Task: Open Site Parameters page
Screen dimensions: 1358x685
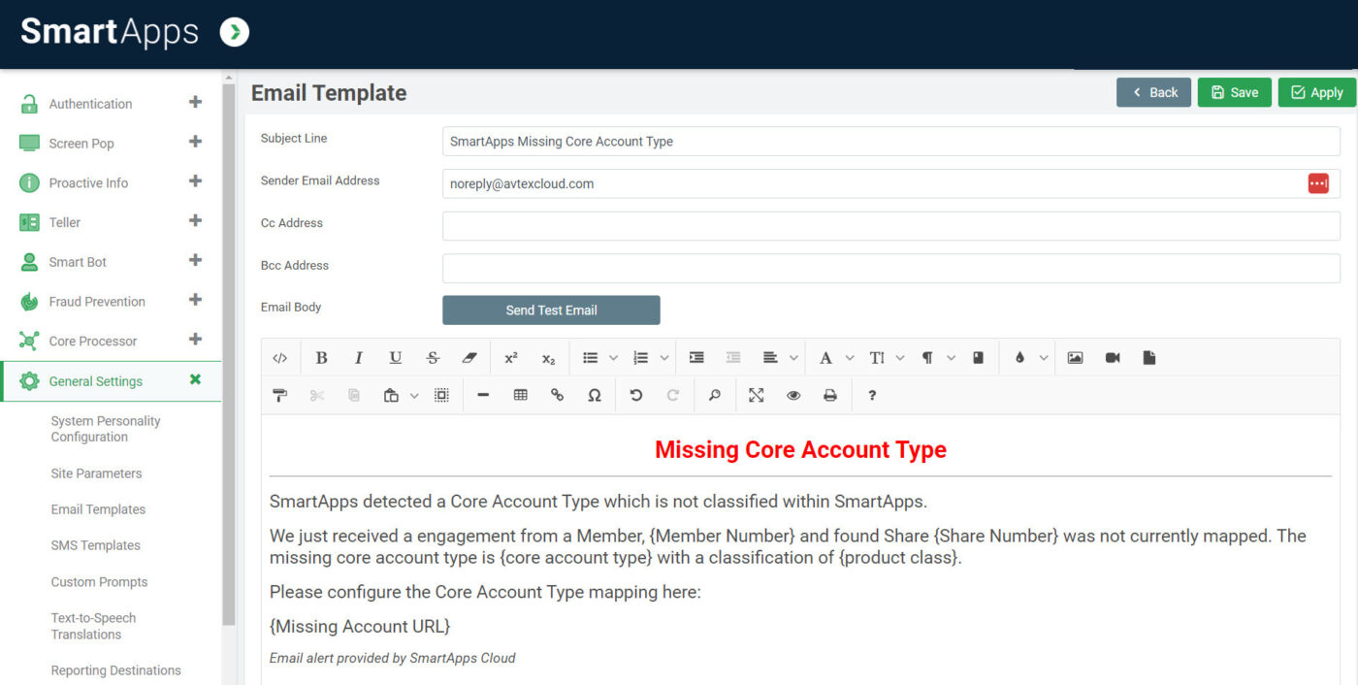Action: [x=96, y=473]
